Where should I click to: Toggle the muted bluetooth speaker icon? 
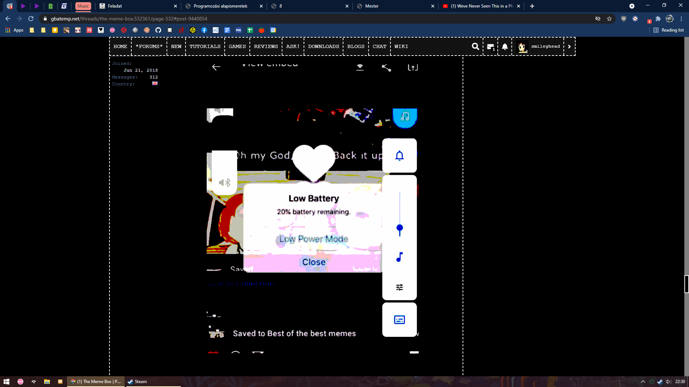(x=225, y=183)
